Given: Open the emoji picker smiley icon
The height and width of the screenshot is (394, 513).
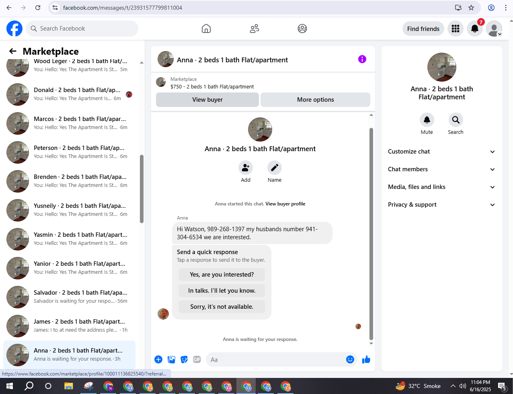Looking at the screenshot, I should click(x=350, y=359).
